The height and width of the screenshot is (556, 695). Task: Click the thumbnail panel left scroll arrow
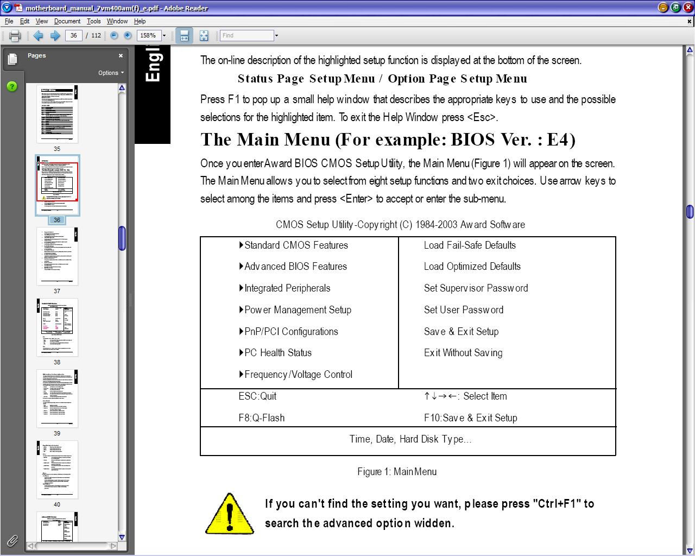31,546
